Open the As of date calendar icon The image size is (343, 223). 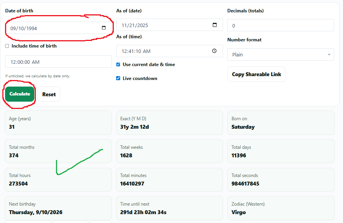[215, 25]
